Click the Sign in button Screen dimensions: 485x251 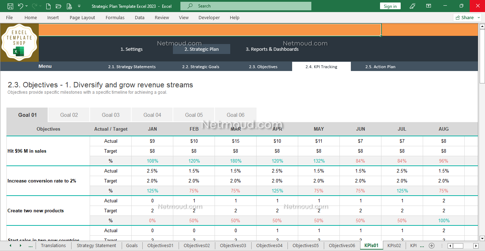click(x=390, y=6)
